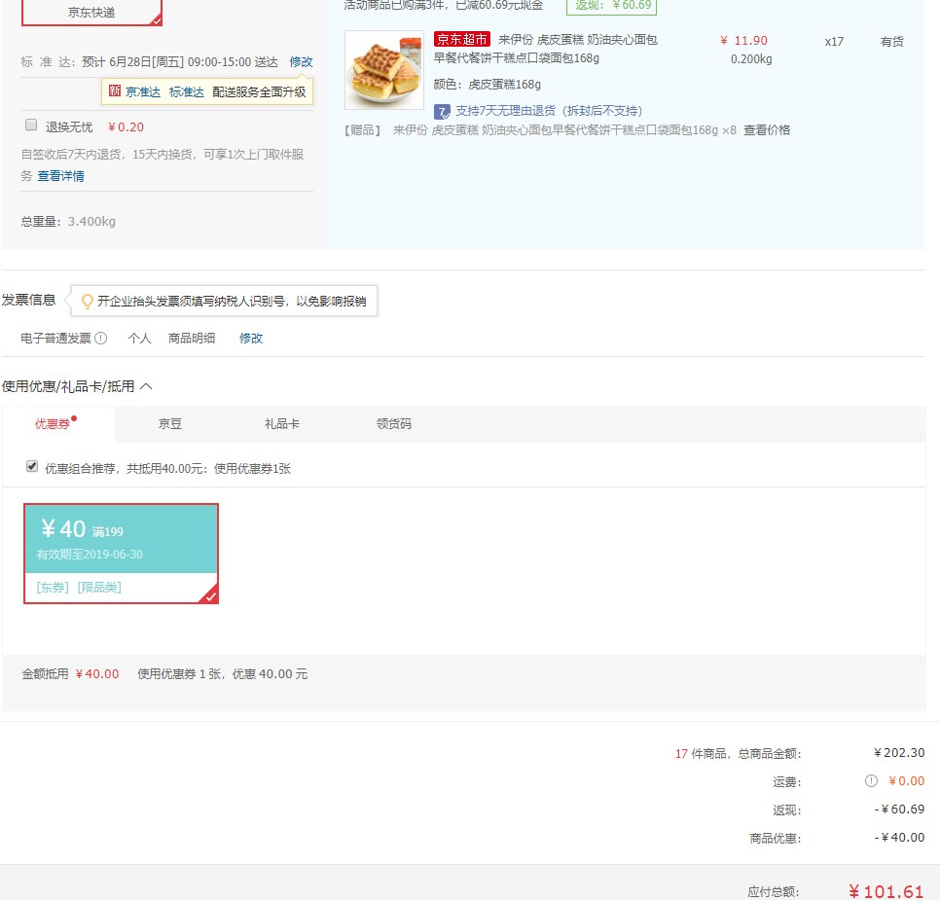Image resolution: width=940 pixels, height=900 pixels.
Task: Click 修改 next to the delivery time
Action: click(x=301, y=61)
